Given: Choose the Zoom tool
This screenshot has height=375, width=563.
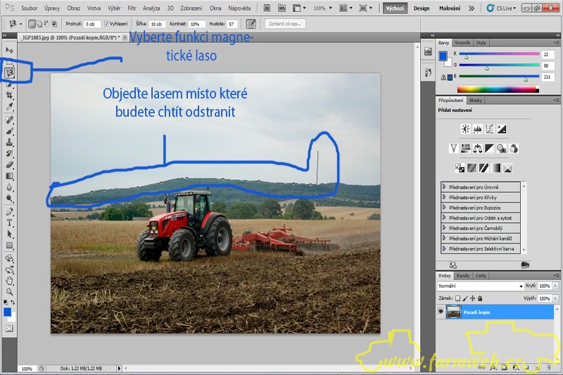Looking at the screenshot, I should click(10, 291).
